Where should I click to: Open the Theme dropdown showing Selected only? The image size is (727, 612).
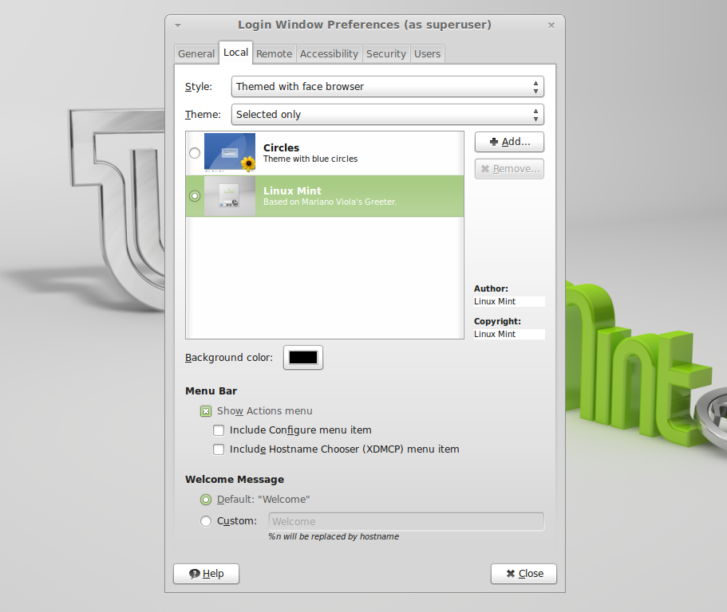[388, 114]
